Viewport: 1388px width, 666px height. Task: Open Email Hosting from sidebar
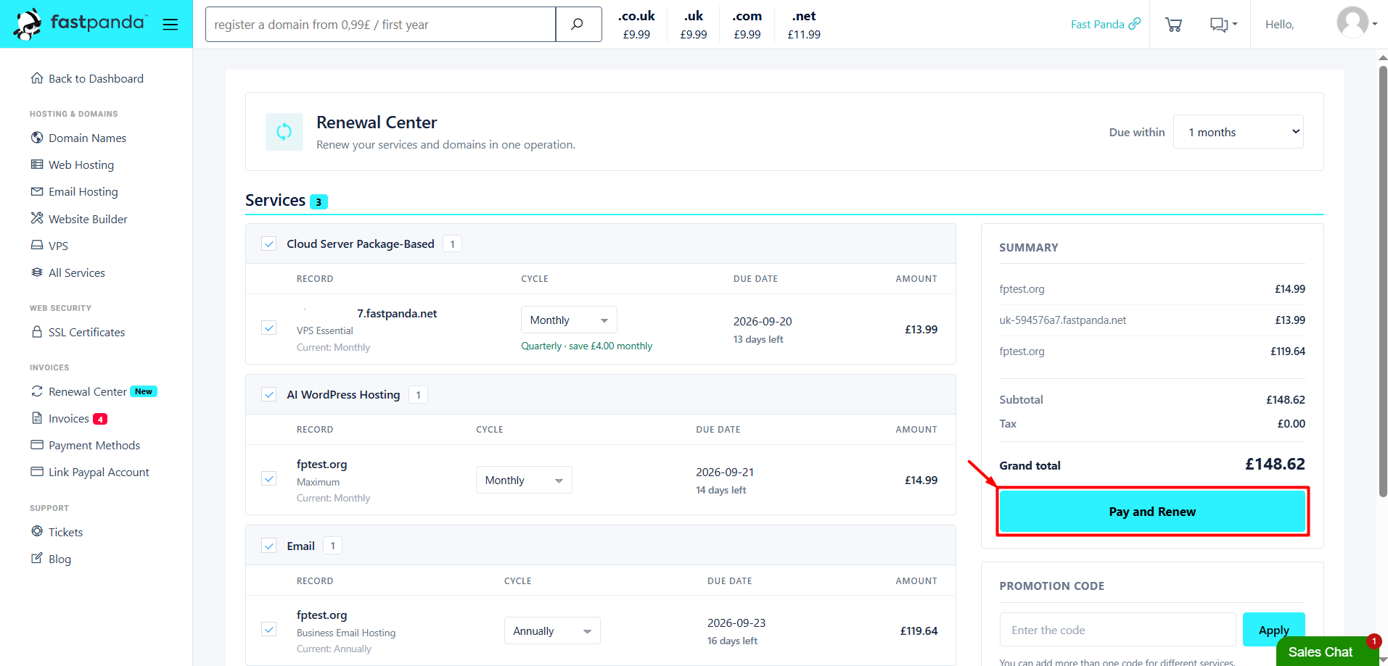[x=83, y=191]
